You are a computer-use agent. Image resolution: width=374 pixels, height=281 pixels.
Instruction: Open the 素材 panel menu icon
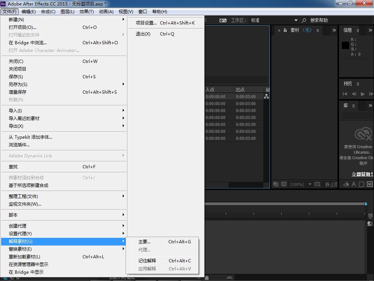pos(318,30)
